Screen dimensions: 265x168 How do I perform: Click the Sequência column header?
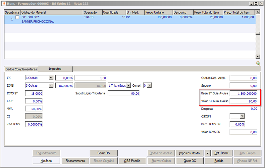tap(12, 12)
